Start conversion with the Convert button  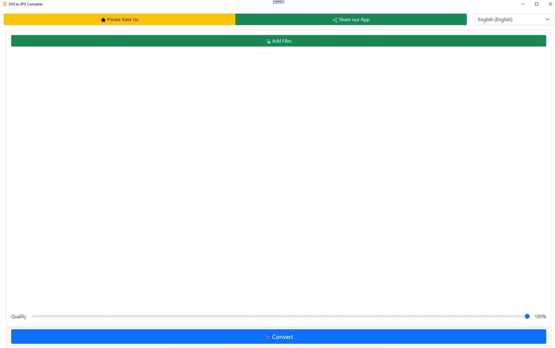279,337
